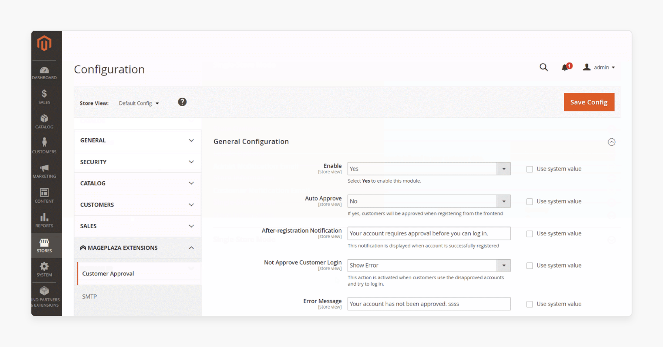
Task: Open the Store View Default Config dropdown
Action: point(139,103)
